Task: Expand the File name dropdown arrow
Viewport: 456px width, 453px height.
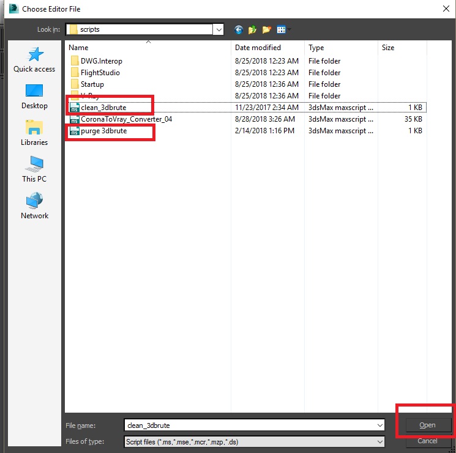Action: pos(380,425)
